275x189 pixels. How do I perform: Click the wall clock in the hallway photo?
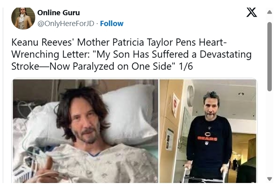pos(190,96)
